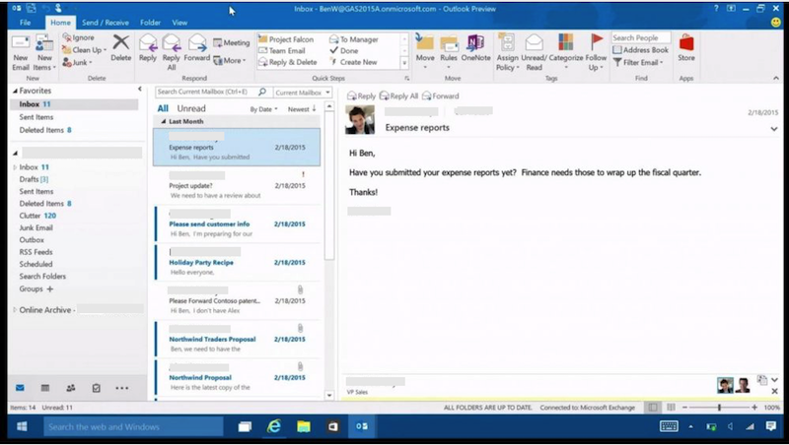Screen dimensions: 789x445
Task: Show All messages filter
Action: point(163,108)
